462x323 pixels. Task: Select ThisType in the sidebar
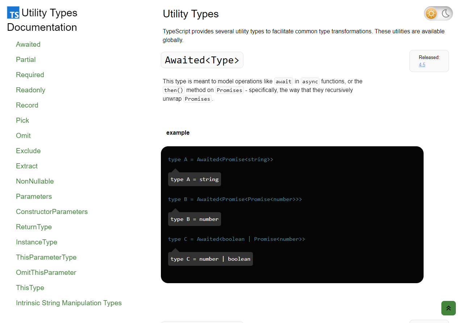(x=30, y=288)
